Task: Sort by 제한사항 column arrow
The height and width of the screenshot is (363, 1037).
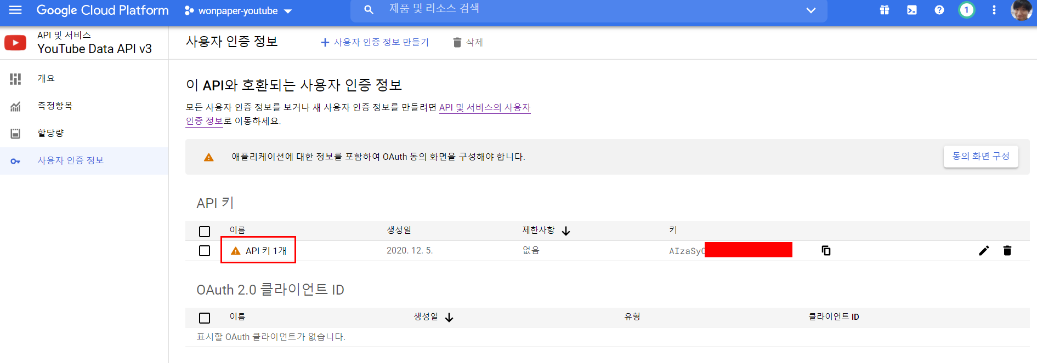Action: click(x=566, y=231)
